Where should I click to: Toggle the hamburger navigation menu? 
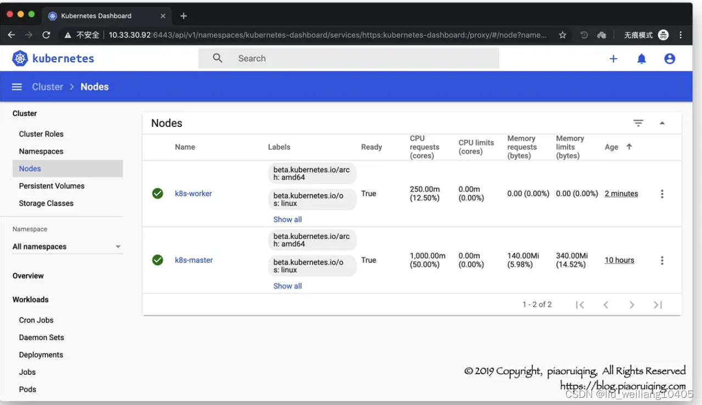click(x=17, y=87)
